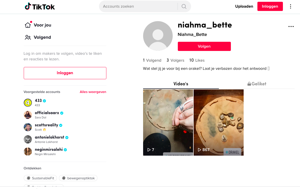Open the 433 account avatar
This screenshot has width=300, height=189.
[x=28, y=103]
